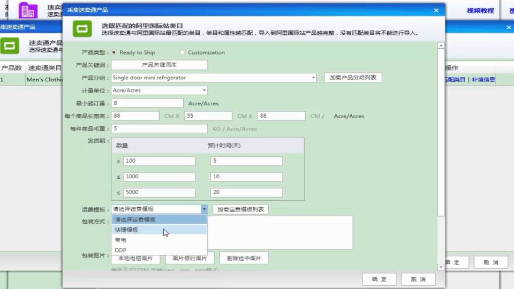Click the height field before CM / Acre/Acres

pos(281,116)
